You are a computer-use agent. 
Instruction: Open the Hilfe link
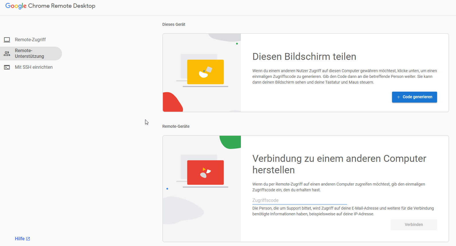(x=20, y=239)
